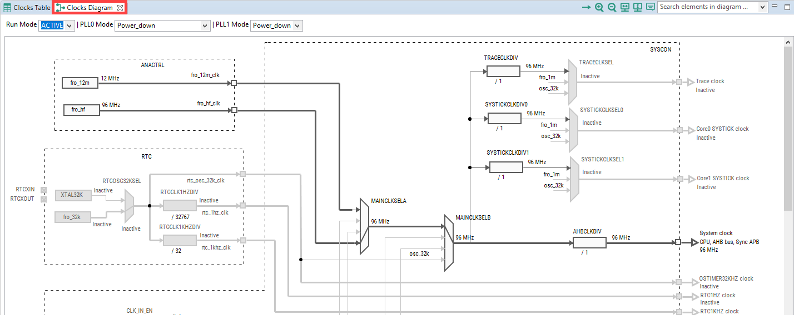794x315 pixels.
Task: Click the comment bubble toolbar icon
Action: [650, 7]
